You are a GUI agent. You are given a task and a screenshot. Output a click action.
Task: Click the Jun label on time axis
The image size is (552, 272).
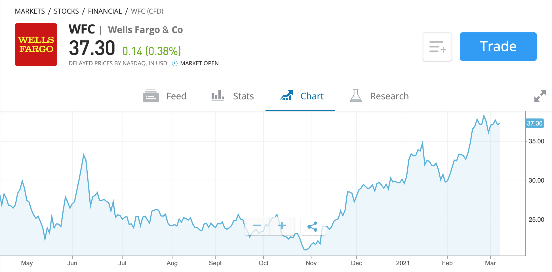(72, 263)
